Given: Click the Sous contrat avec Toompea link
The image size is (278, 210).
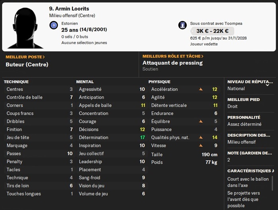Looking at the screenshot, I should pos(216,23).
